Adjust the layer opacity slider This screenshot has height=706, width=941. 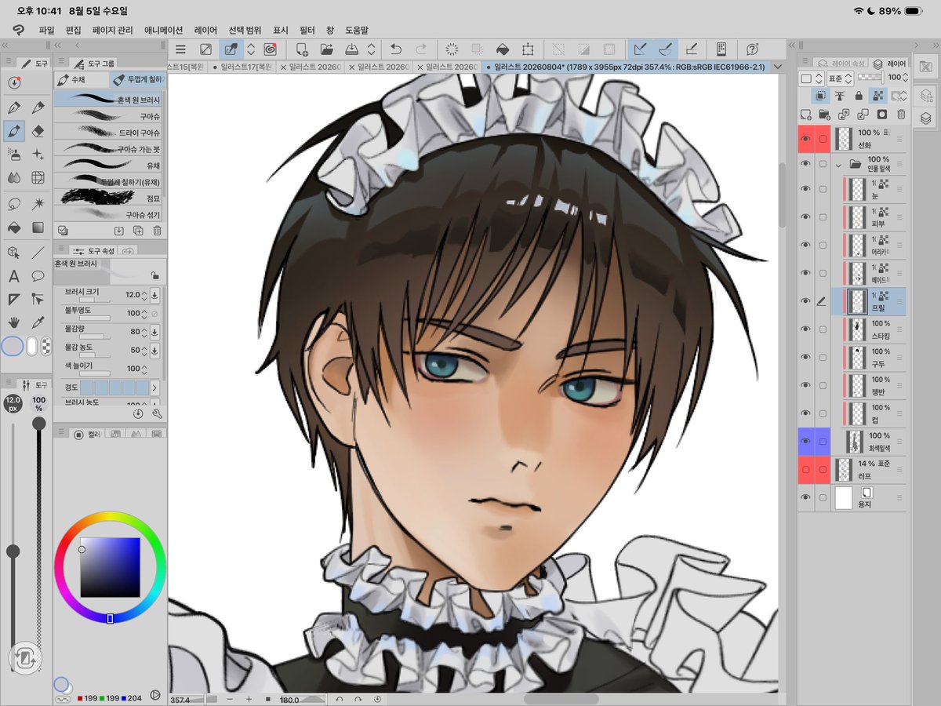click(x=870, y=78)
